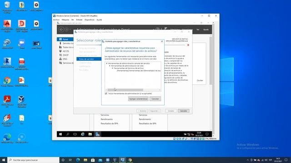
Task: Open Adobe Acrobat Reader desktop shortcut
Action: point(7,101)
